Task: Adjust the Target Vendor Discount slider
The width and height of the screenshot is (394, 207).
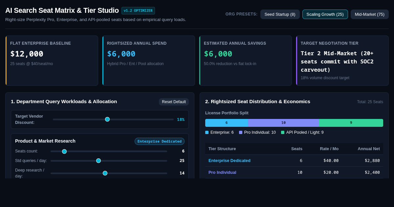Action: [x=113, y=119]
